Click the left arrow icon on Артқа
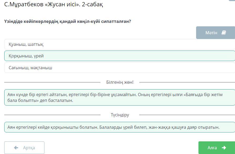The width and height of the screenshot is (235, 154). (x=16, y=148)
